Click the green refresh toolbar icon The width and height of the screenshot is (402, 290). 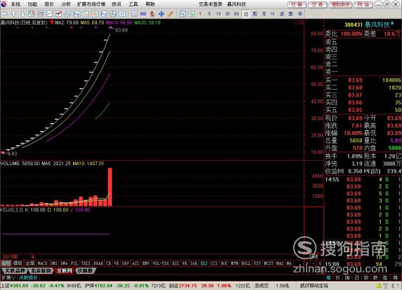point(192,14)
